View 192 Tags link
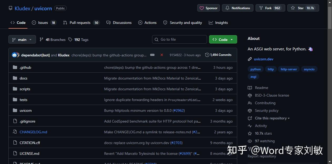Screen dimensions: 332x164 pos(78,40)
